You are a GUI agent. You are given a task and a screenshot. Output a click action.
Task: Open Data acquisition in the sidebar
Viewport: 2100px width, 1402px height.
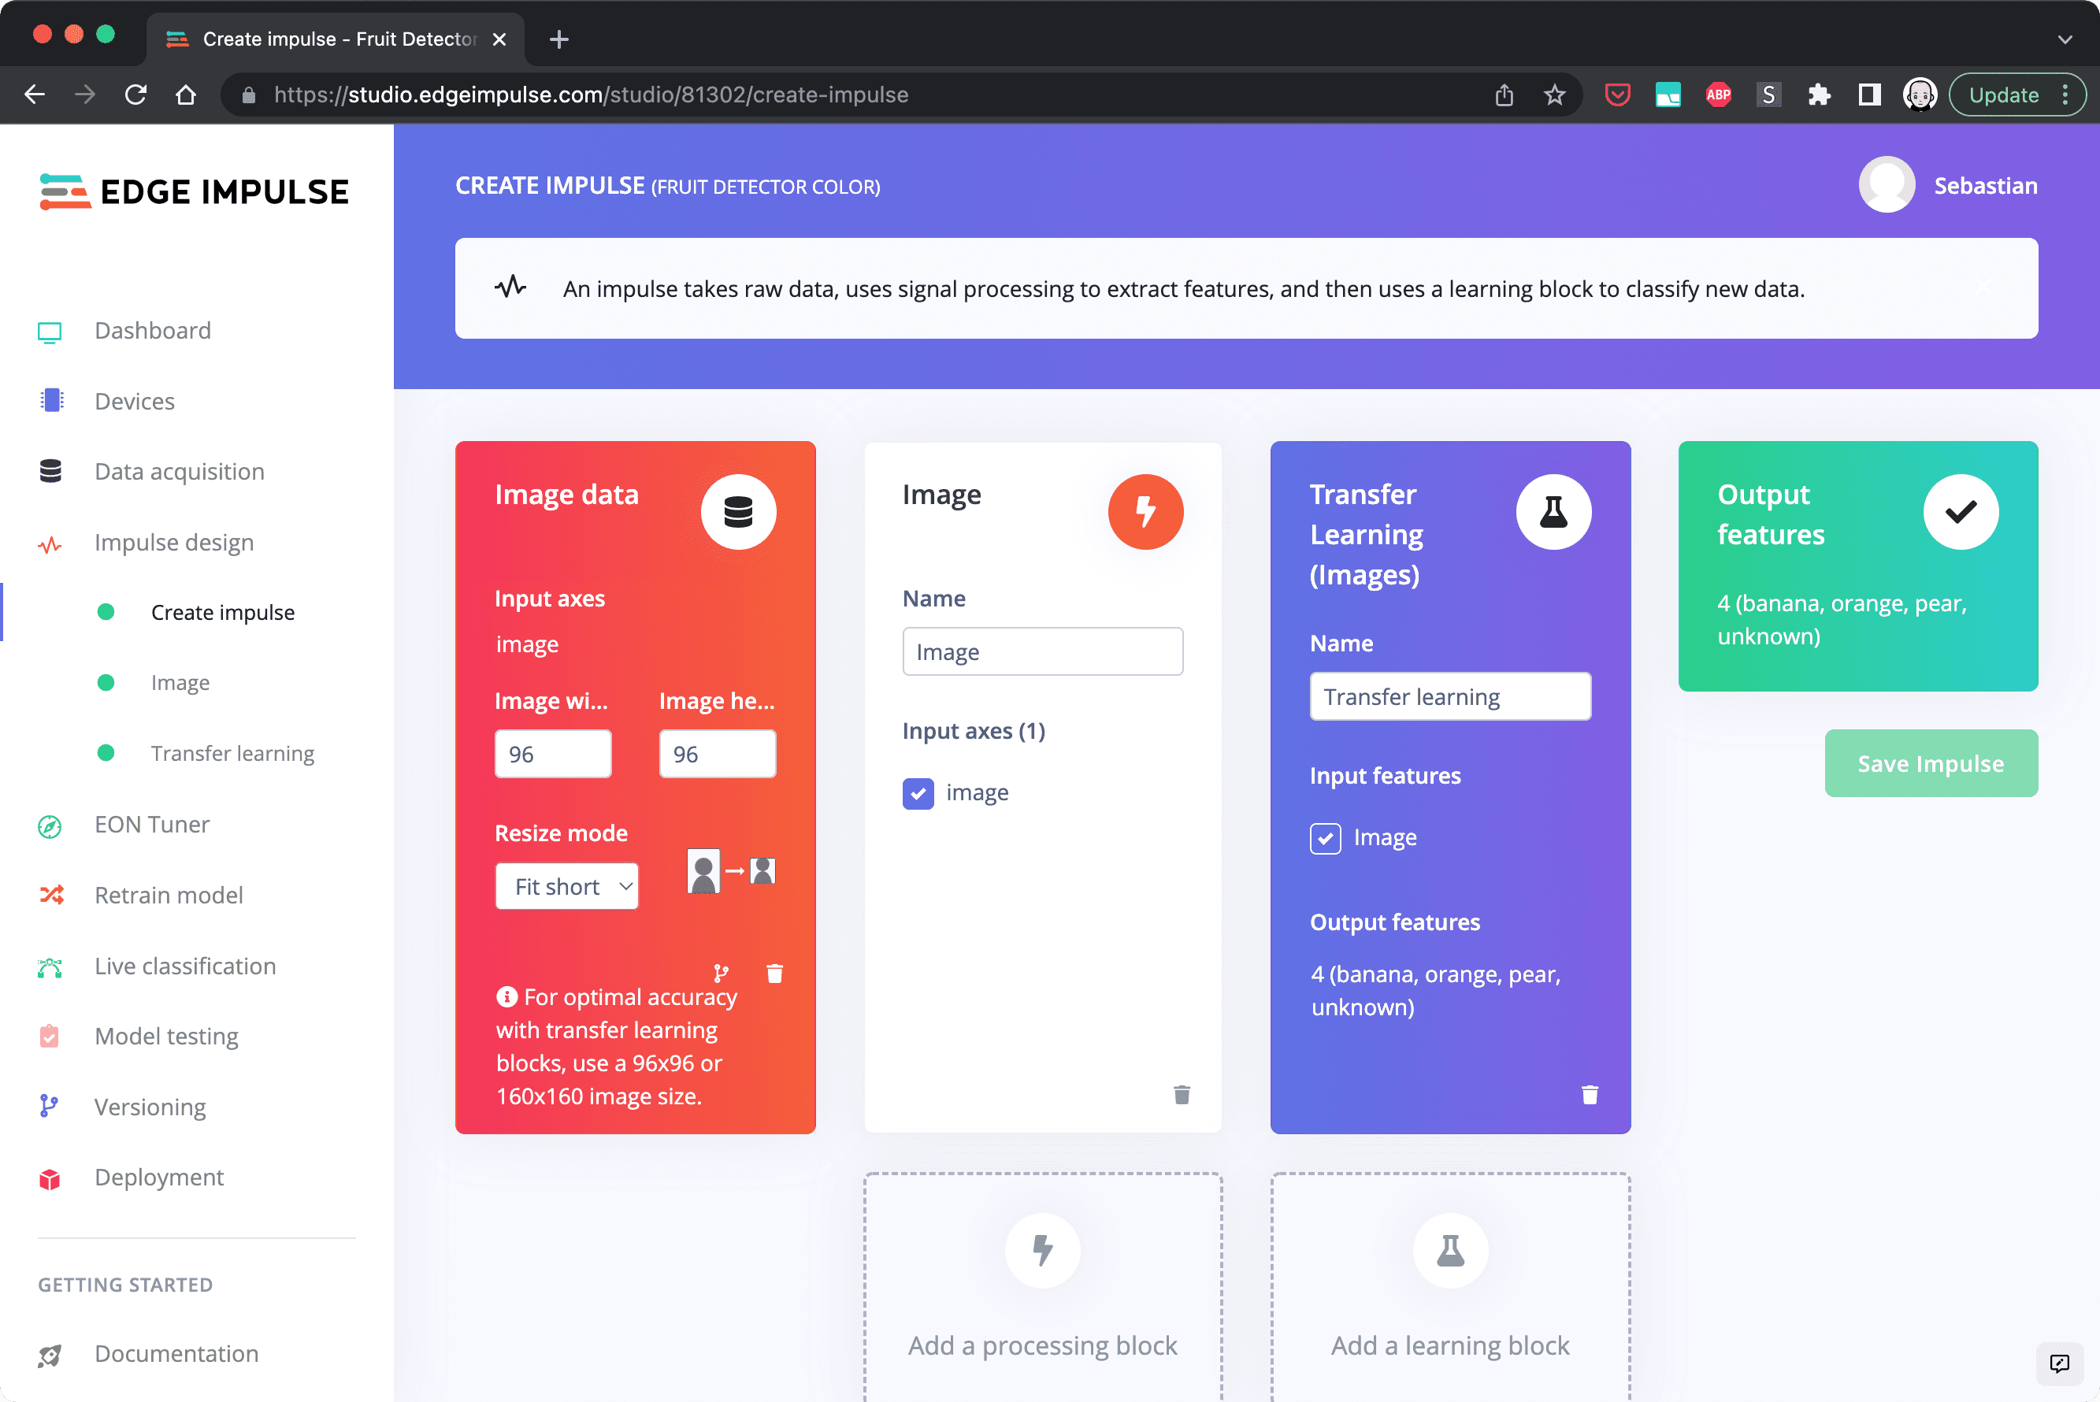coord(179,471)
